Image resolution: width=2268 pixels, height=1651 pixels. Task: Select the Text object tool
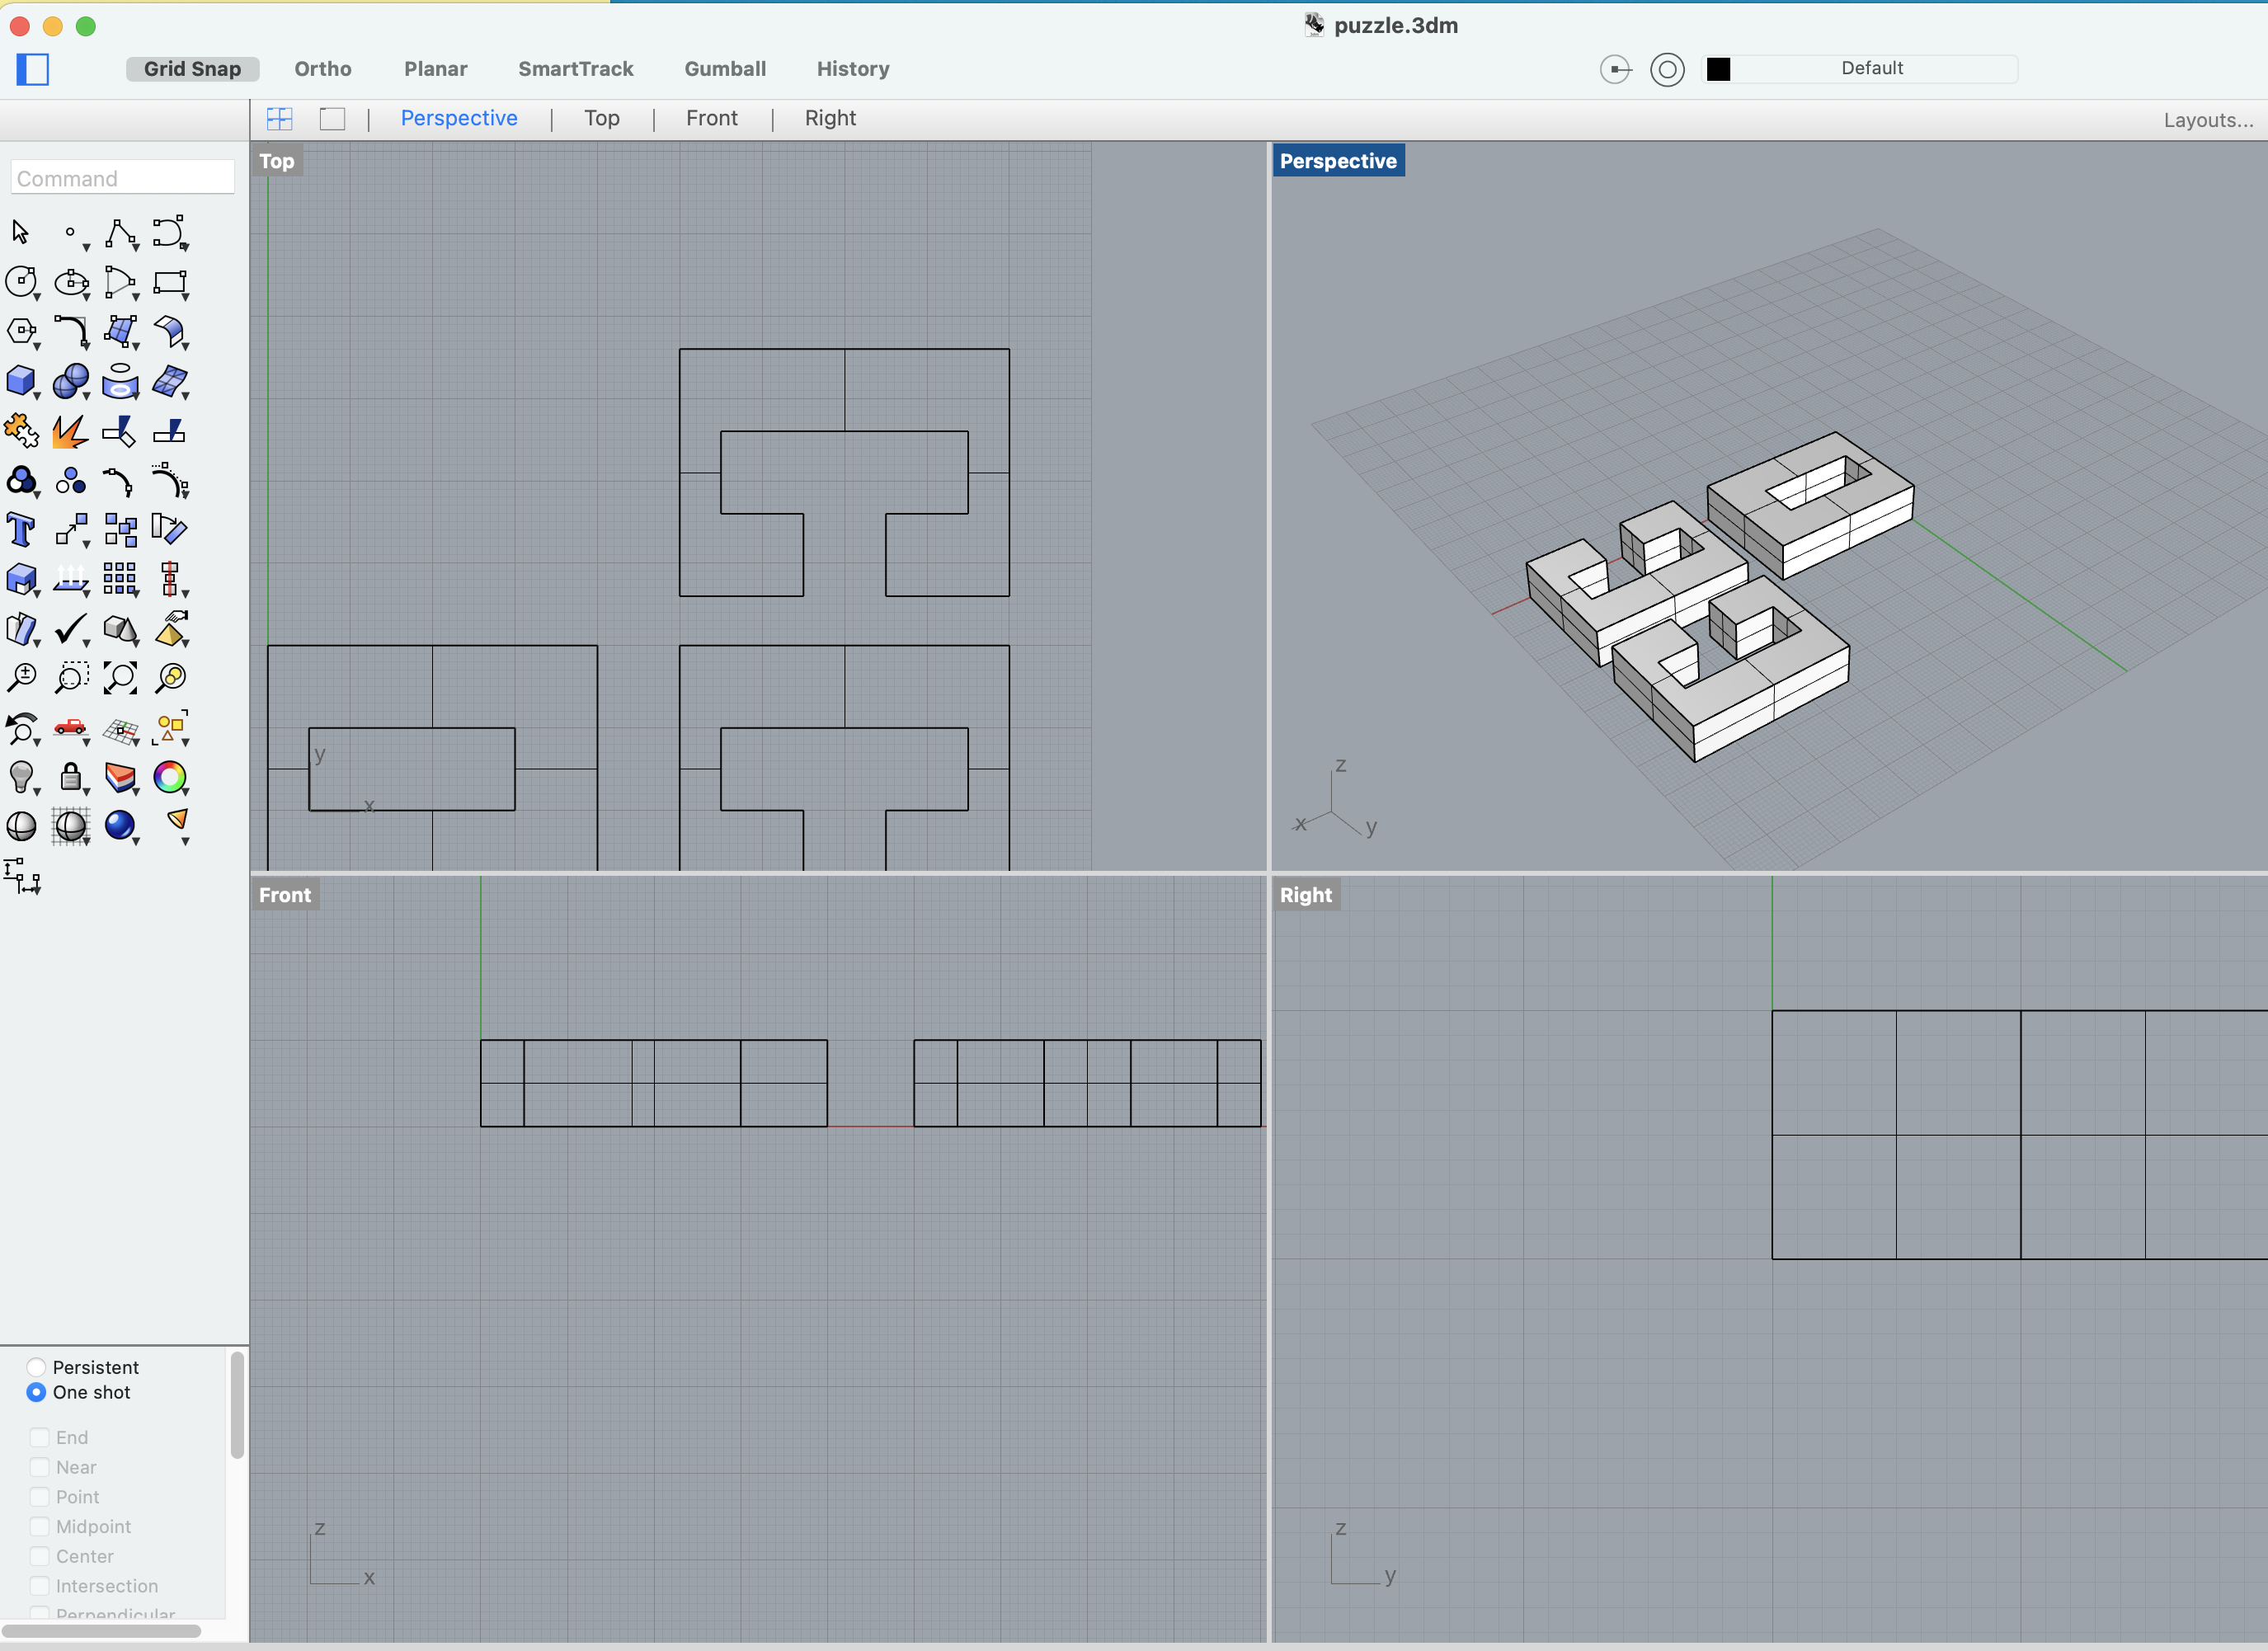(x=20, y=529)
